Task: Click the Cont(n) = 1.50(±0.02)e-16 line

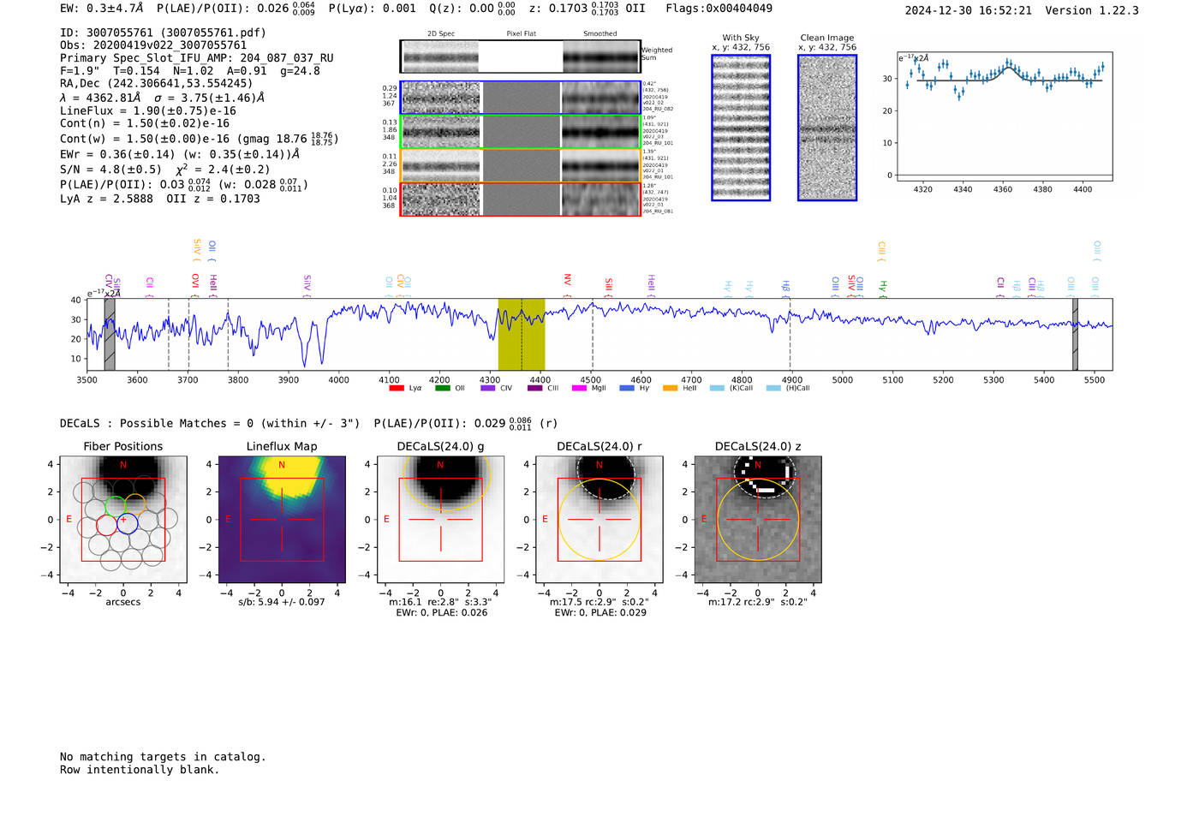Action: point(145,123)
